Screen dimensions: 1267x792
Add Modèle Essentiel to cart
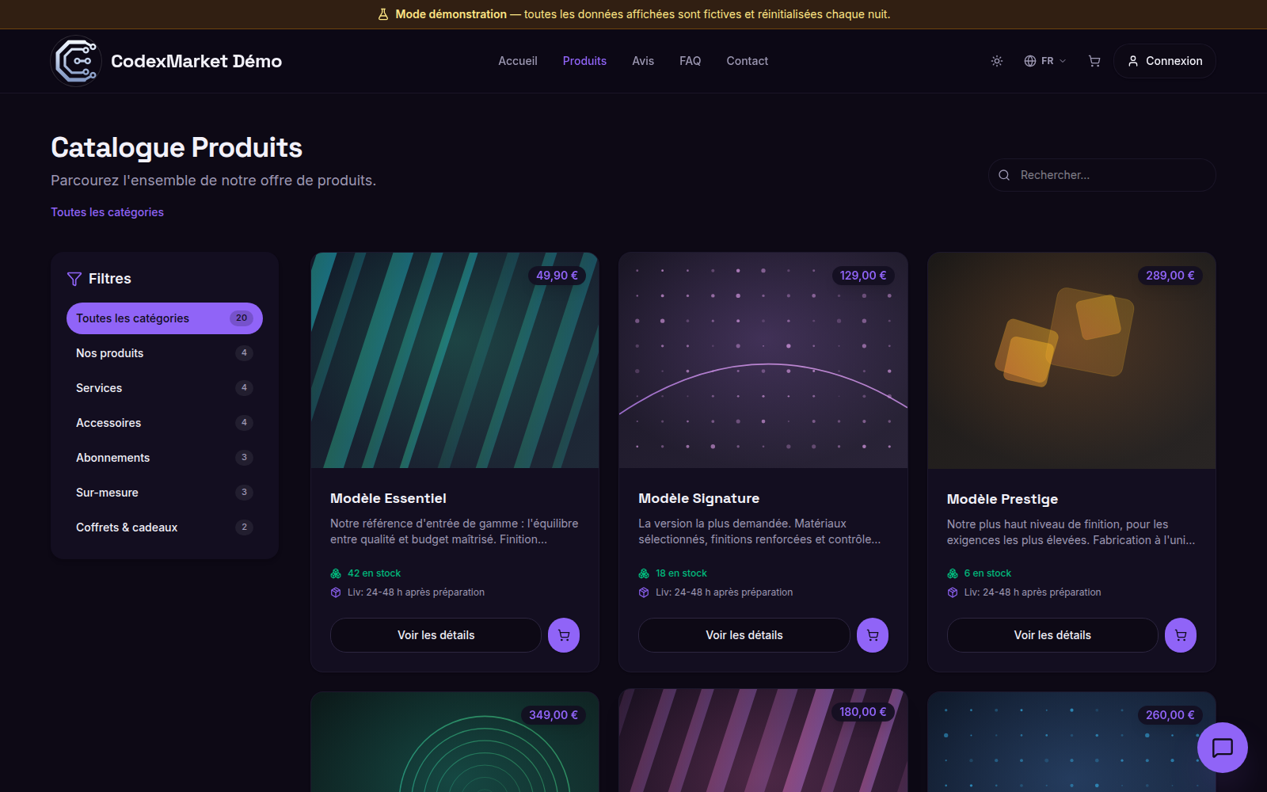pyautogui.click(x=564, y=635)
